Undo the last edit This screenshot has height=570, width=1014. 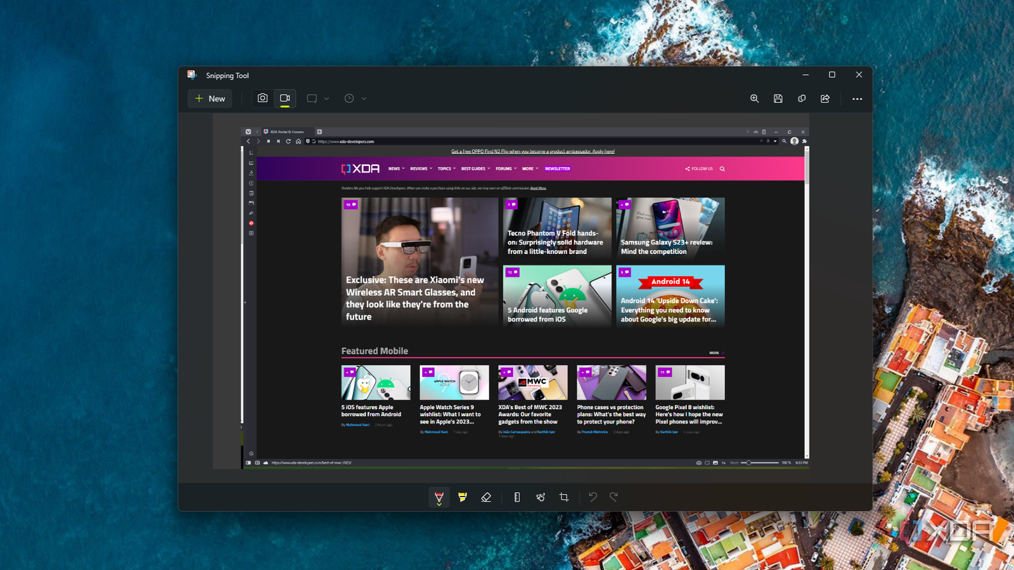[x=593, y=497]
